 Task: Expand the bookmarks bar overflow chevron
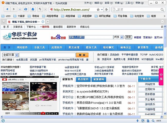pos(164,16)
